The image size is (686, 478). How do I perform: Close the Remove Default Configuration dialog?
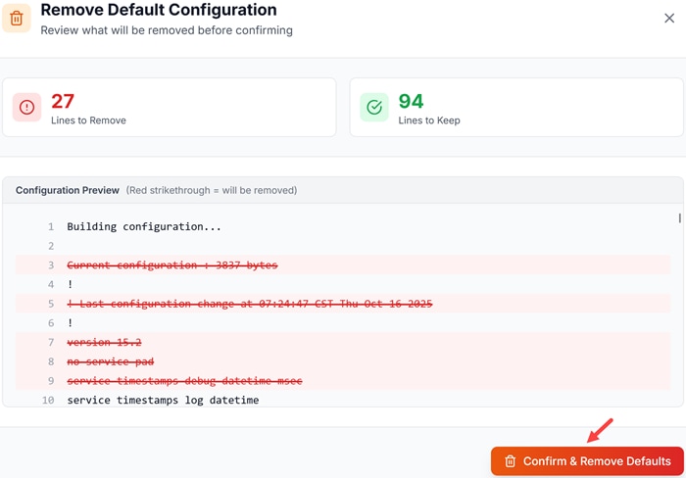pyautogui.click(x=669, y=18)
